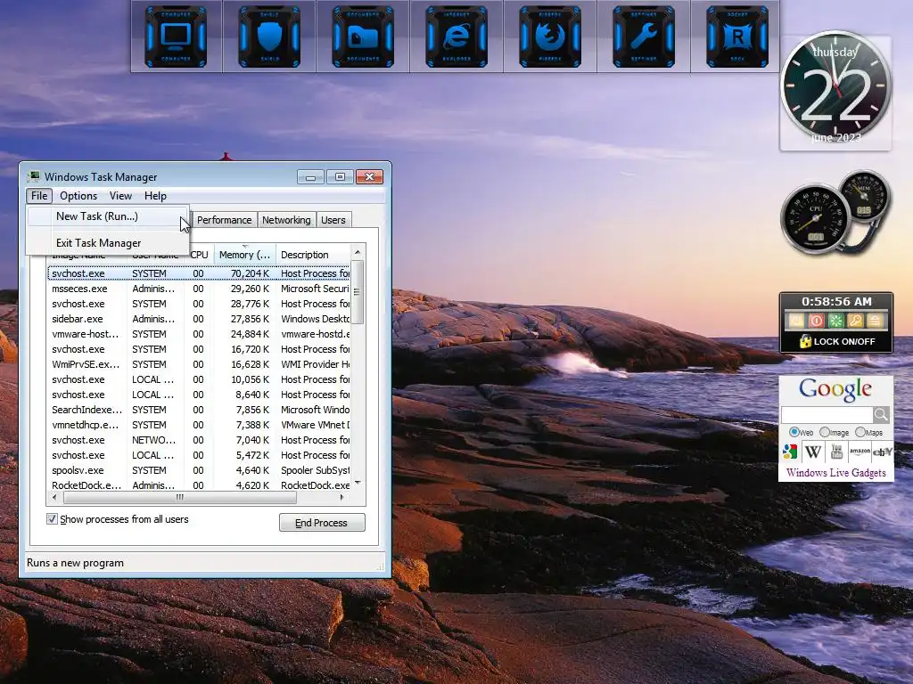Image resolution: width=913 pixels, height=684 pixels.
Task: Click the Google gadget search input field
Action: point(827,414)
